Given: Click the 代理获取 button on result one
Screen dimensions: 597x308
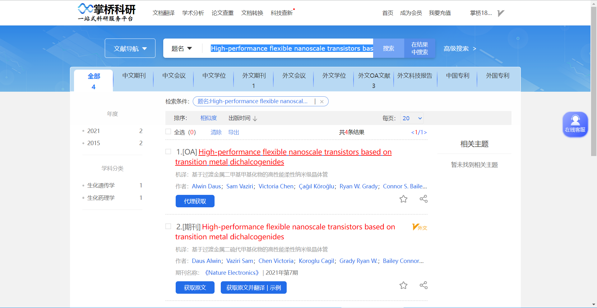Looking at the screenshot, I should (x=195, y=201).
